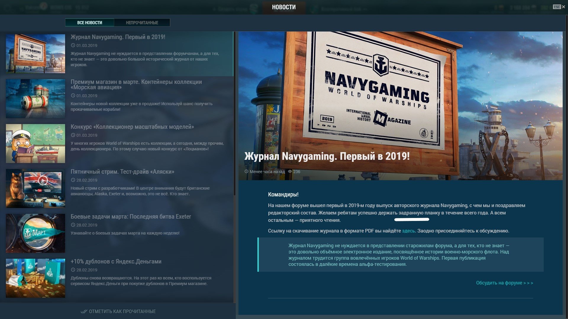Click the gold doubloons thumbnail image
Viewport: 568px width, 319px height.
(x=35, y=278)
